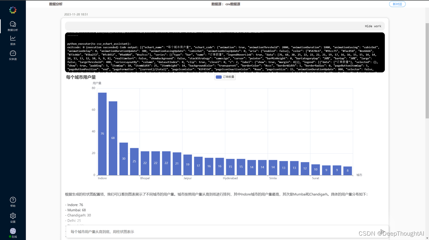The width and height of the screenshot is (429, 240).
Task: Click the x-axis name 城市
Action: (x=359, y=175)
